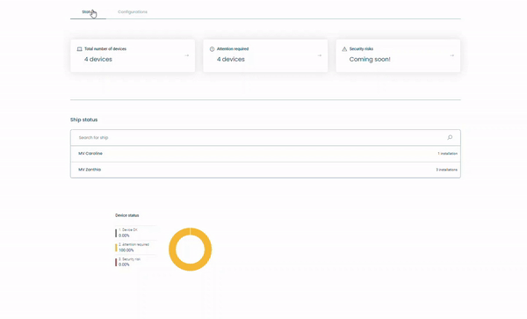Screen dimensions: 527x319
Task: Click '4 devices' under Total number of devices
Action: coord(98,59)
